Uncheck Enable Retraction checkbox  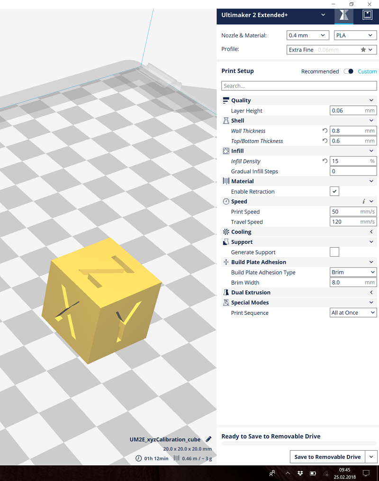334,191
